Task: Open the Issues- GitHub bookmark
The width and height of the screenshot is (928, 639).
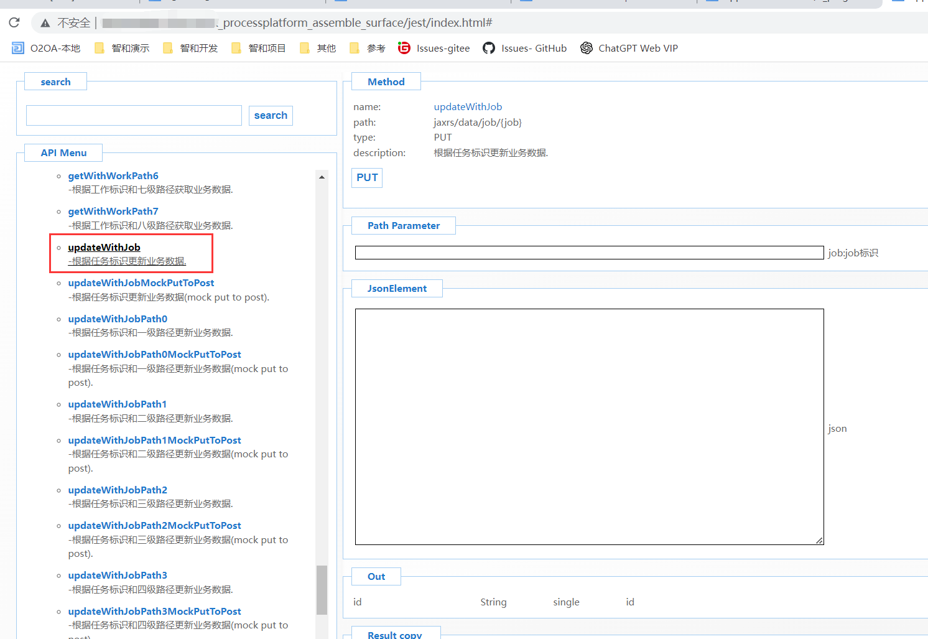Action: 525,49
